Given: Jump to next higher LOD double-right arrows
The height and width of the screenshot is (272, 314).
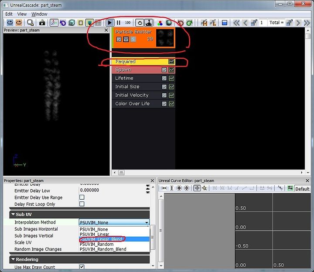Looking at the screenshot, I should 307,23.
